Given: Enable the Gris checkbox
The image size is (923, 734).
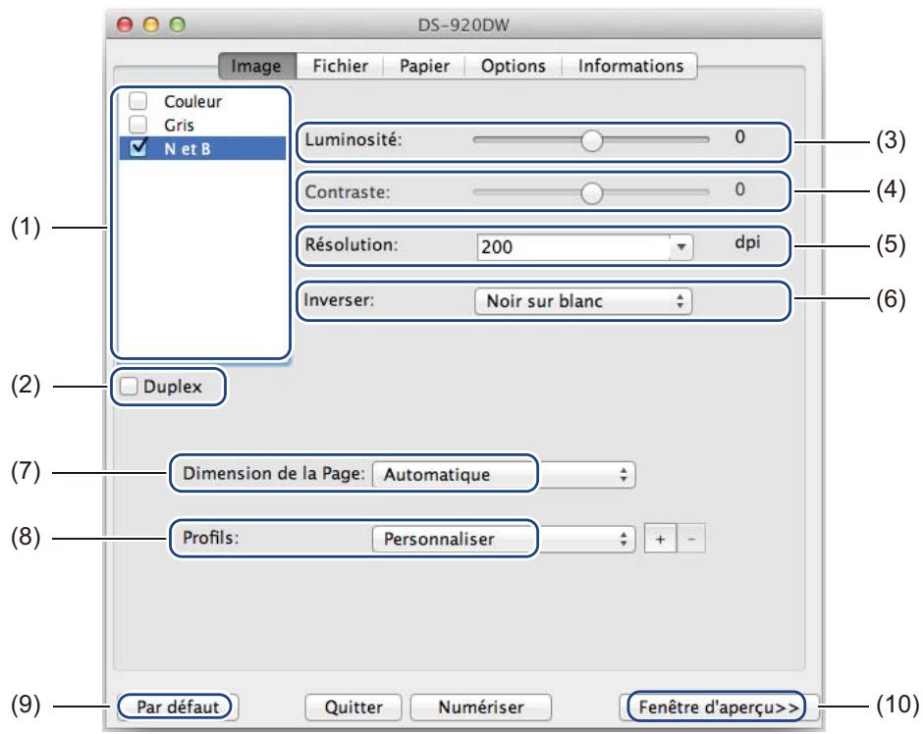Looking at the screenshot, I should (138, 125).
